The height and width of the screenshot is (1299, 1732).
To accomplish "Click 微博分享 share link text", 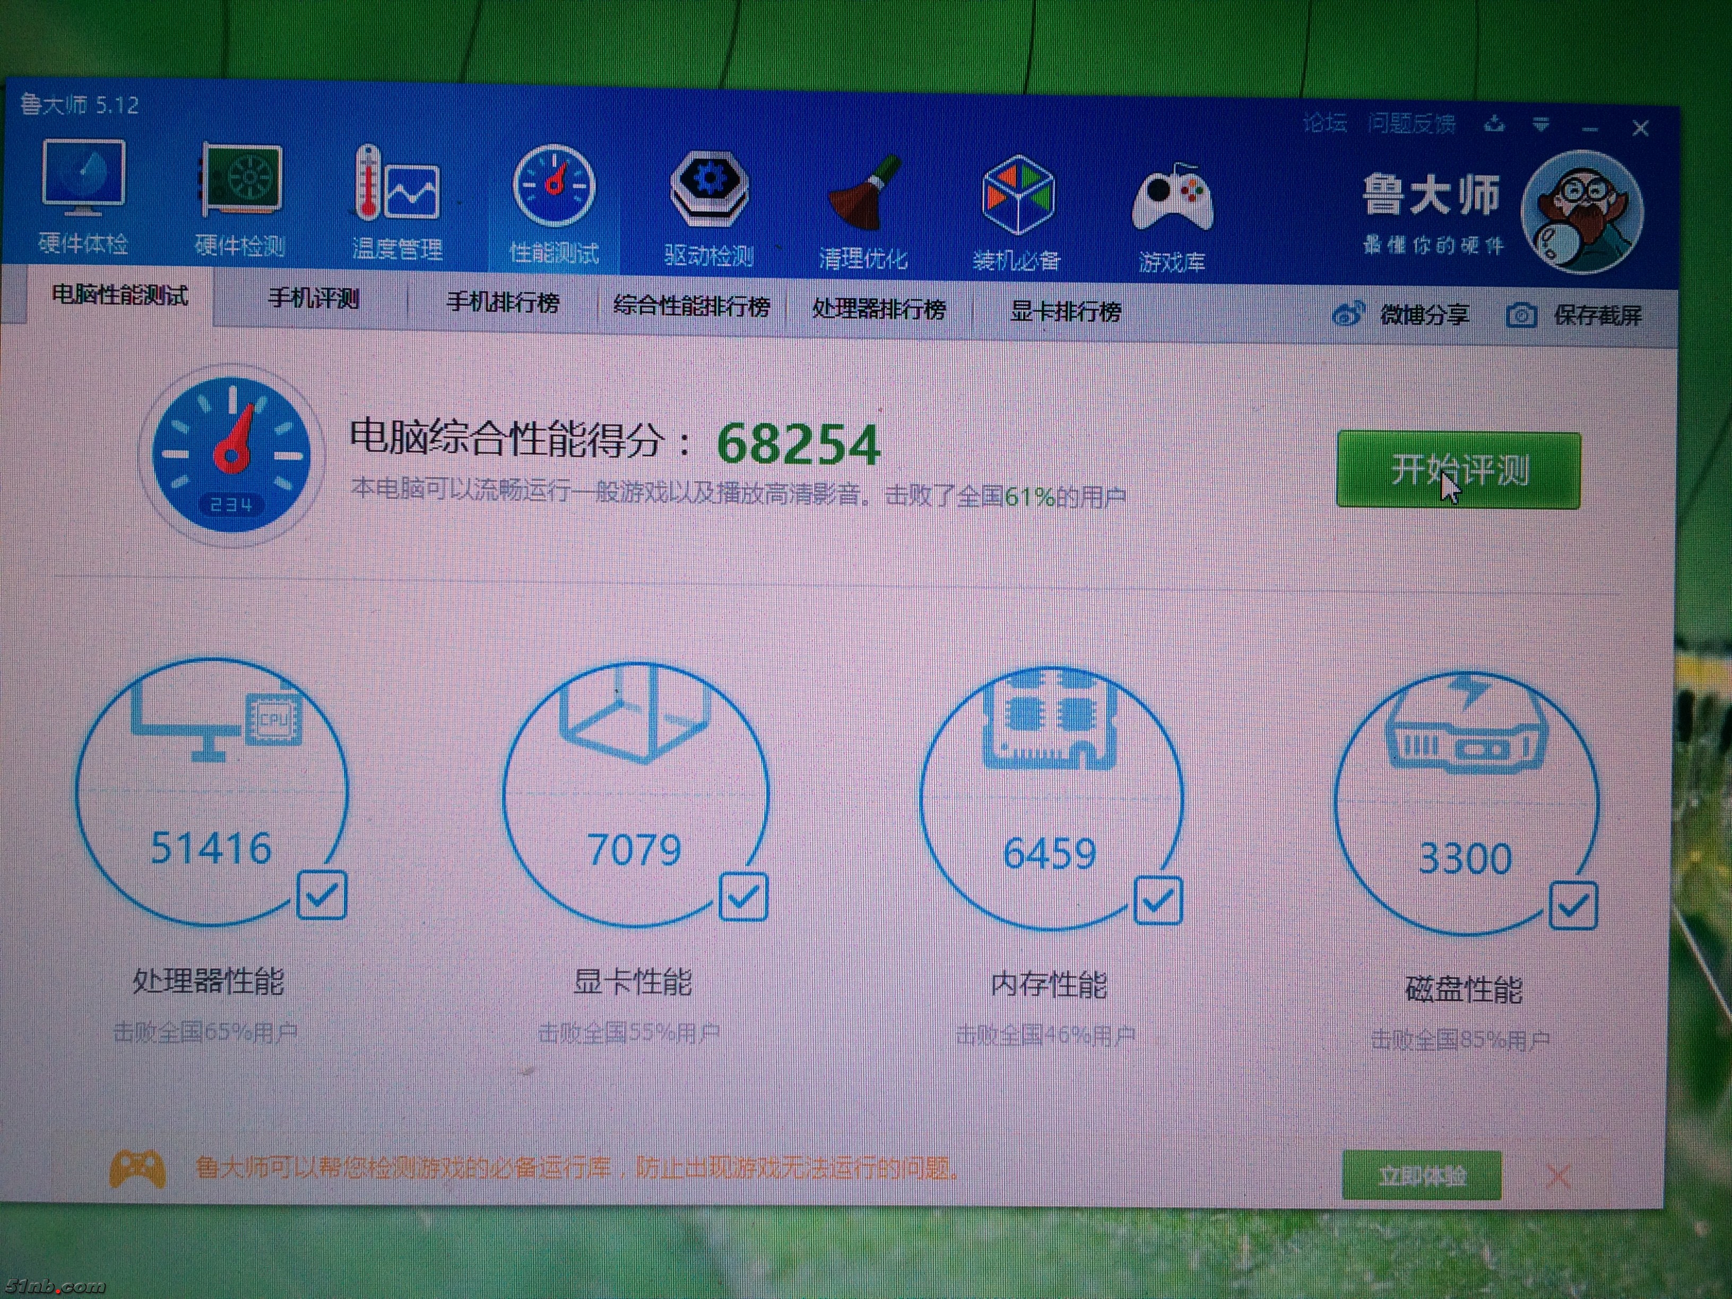I will point(1424,315).
